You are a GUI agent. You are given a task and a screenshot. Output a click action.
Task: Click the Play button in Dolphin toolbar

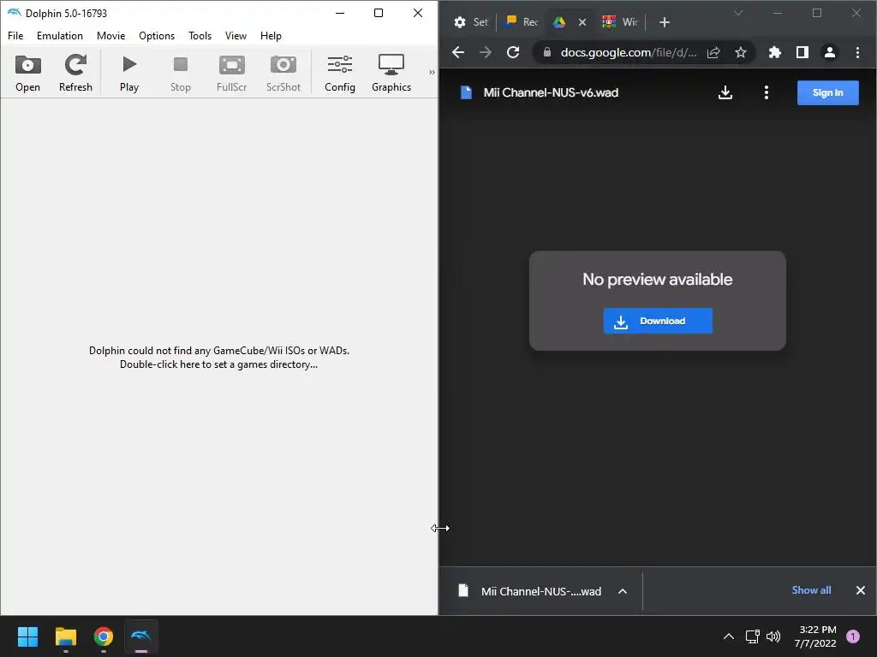pyautogui.click(x=129, y=74)
